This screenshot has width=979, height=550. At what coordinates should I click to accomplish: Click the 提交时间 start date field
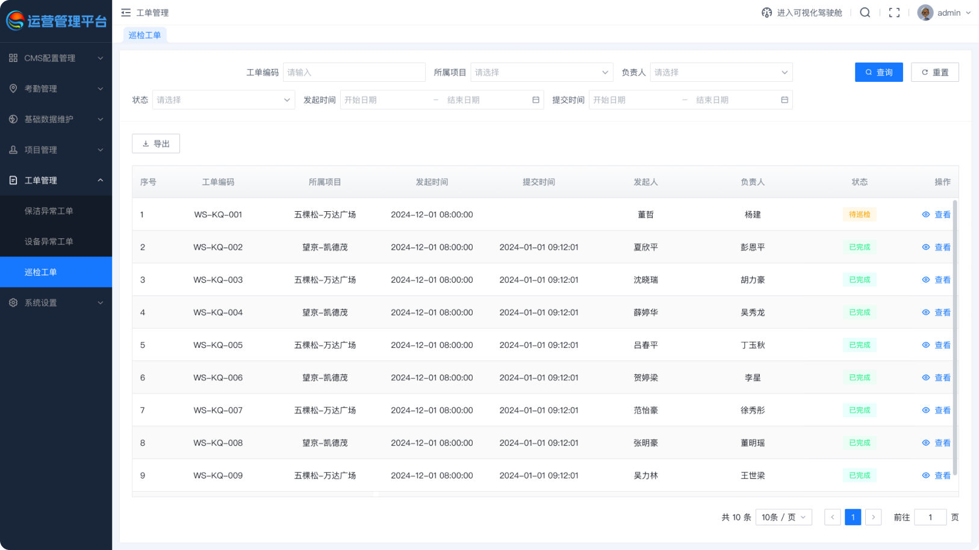pos(634,100)
